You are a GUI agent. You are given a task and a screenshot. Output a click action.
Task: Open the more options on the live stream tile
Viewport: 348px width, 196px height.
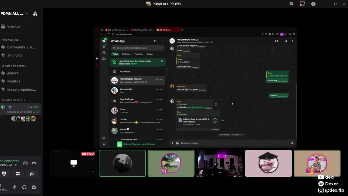(x=92, y=172)
